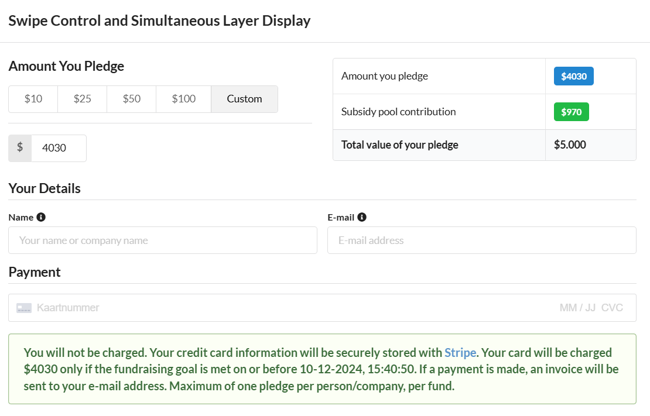Click the credit card icon in Payment field
The width and height of the screenshot is (650, 416).
point(24,308)
